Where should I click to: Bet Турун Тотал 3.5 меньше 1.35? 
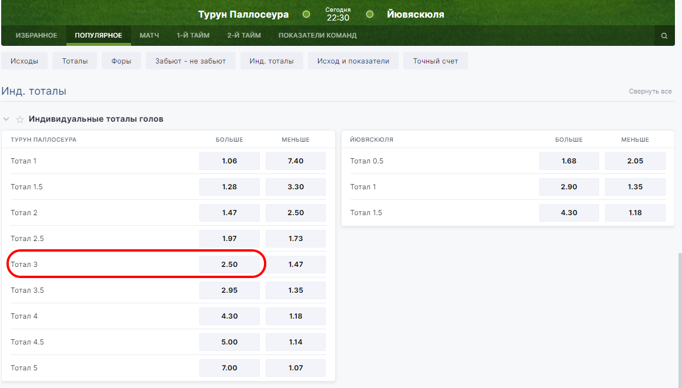(296, 290)
